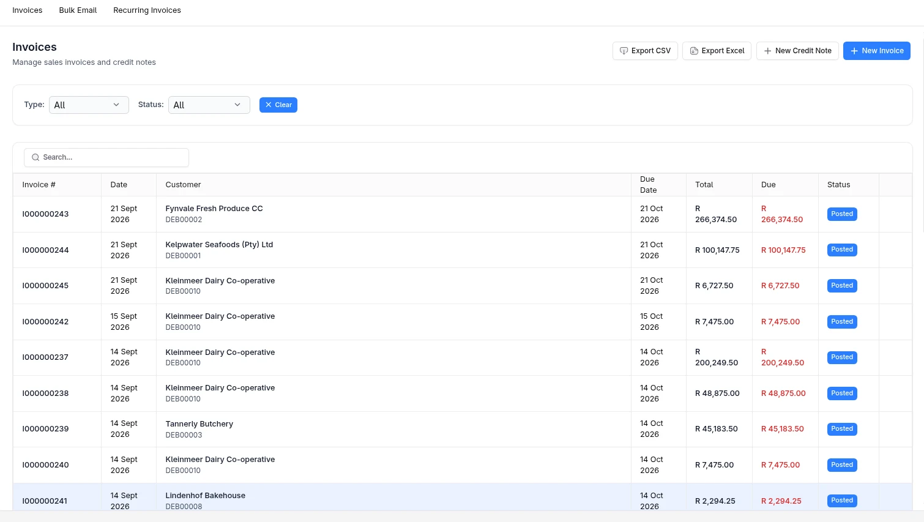The height and width of the screenshot is (522, 924).
Task: Click the red R 48,875.00 due amount
Action: (783, 393)
